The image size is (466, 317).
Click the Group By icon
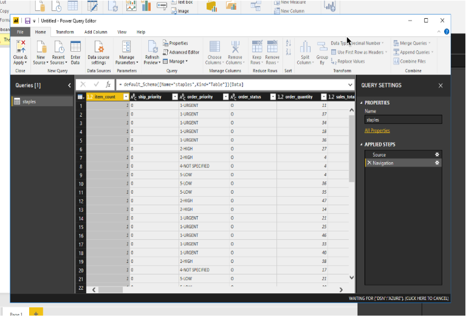(x=322, y=47)
